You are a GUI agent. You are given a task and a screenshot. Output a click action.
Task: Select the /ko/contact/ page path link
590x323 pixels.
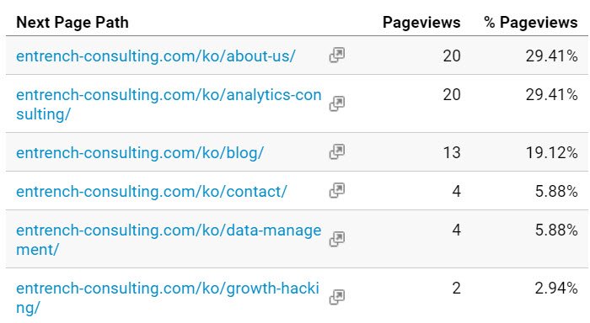click(x=152, y=192)
